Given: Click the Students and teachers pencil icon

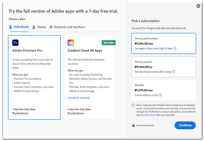Looking at the screenshot, I should click(51, 27).
